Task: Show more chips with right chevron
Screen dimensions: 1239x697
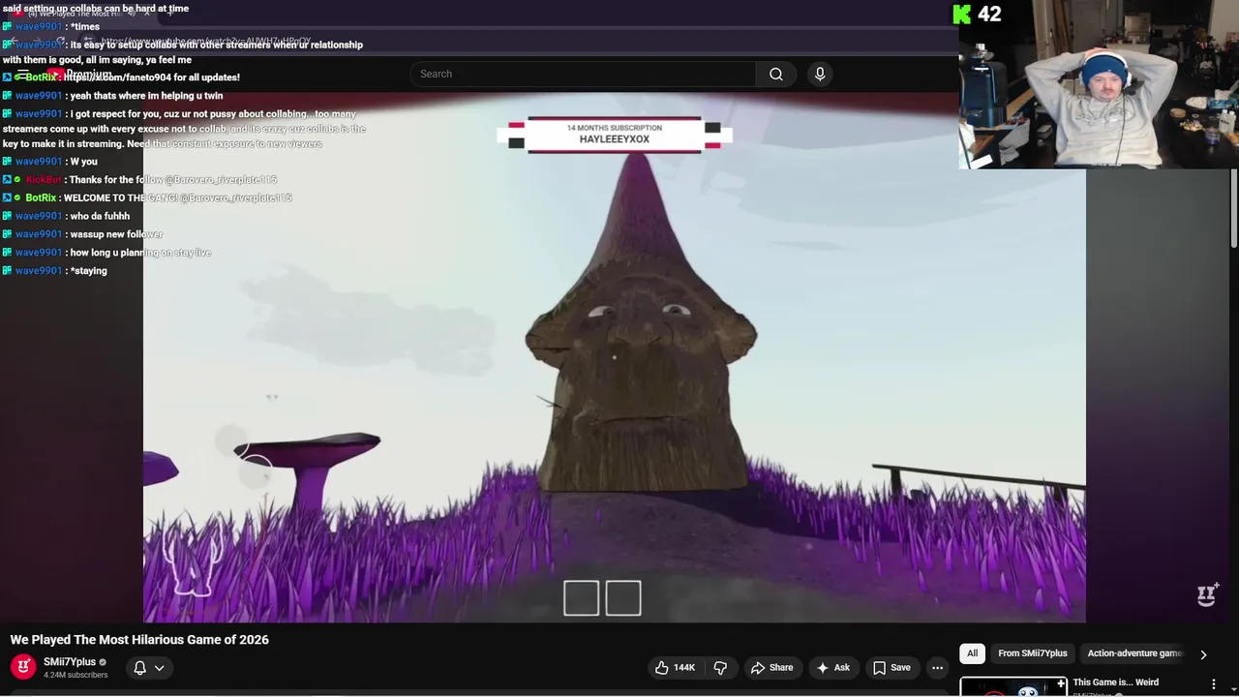Action: tap(1203, 654)
